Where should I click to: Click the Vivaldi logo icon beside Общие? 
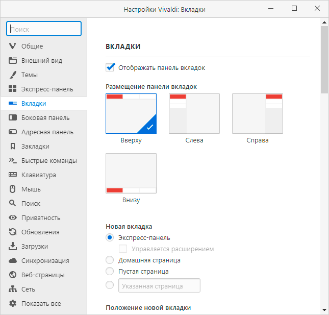click(13, 46)
